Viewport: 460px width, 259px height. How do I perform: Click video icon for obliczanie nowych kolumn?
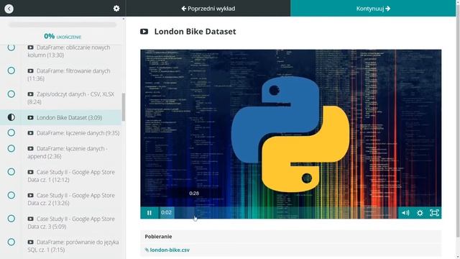[30, 47]
